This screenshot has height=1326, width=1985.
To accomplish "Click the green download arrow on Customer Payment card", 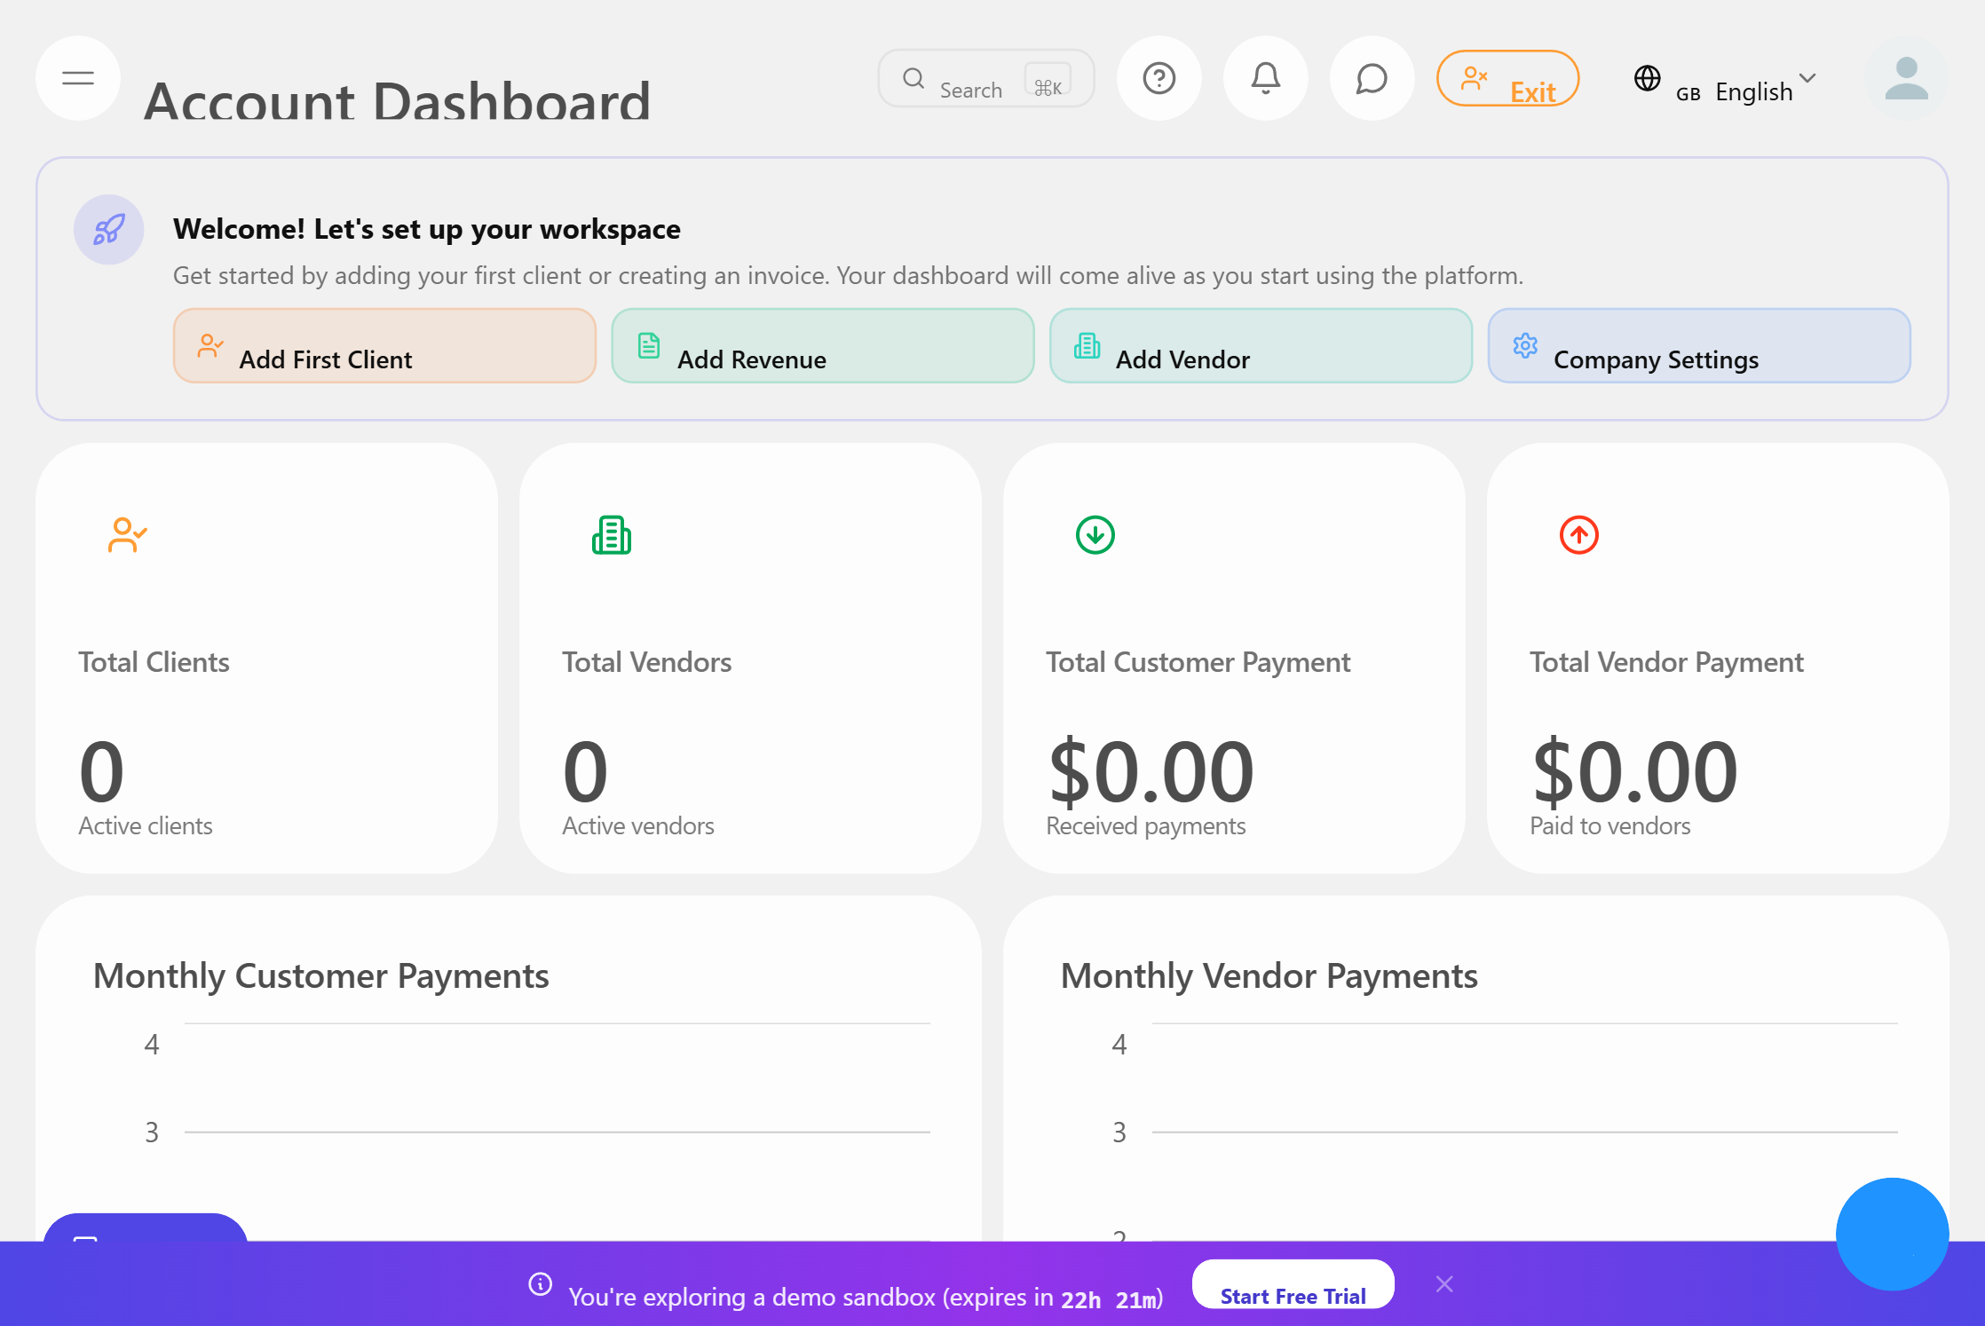I will click(x=1095, y=534).
